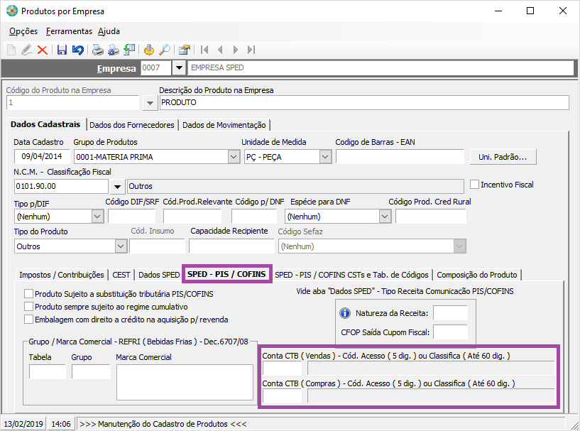580x431 pixels.
Task: Open the Grupo de Produtos dropdown
Action: 234,157
